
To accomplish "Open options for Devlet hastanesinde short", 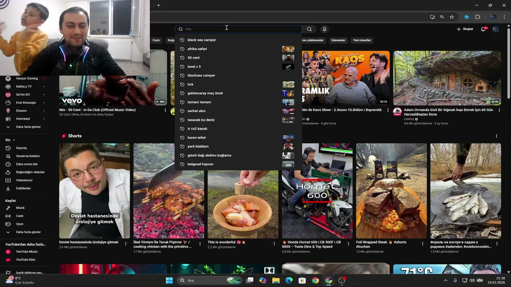I will (126, 244).
